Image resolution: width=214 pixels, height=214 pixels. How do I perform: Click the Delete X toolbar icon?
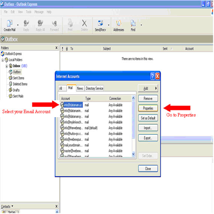pyautogui.click(x=84, y=23)
